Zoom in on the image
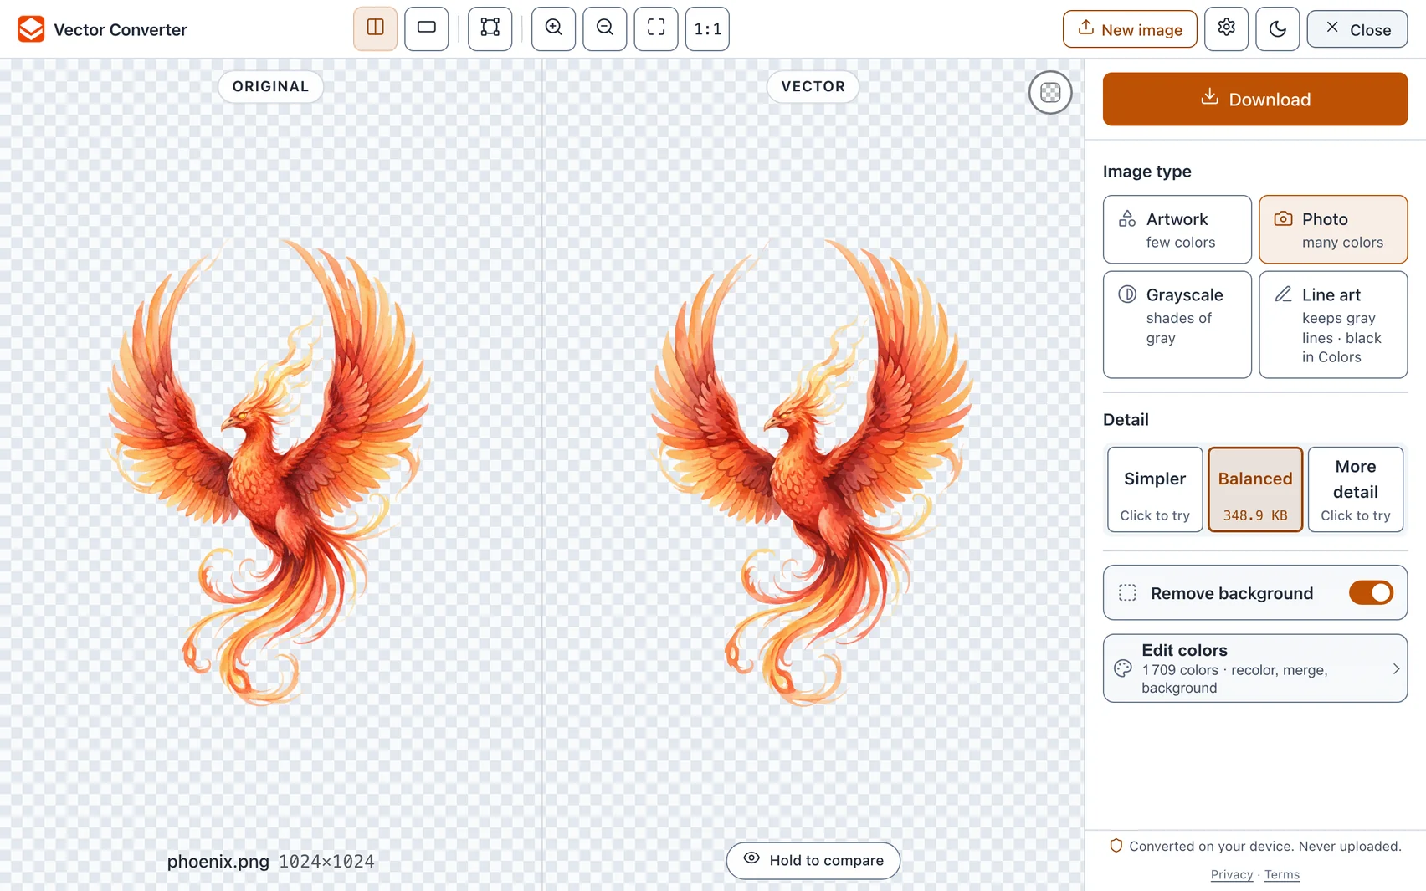 click(x=554, y=28)
